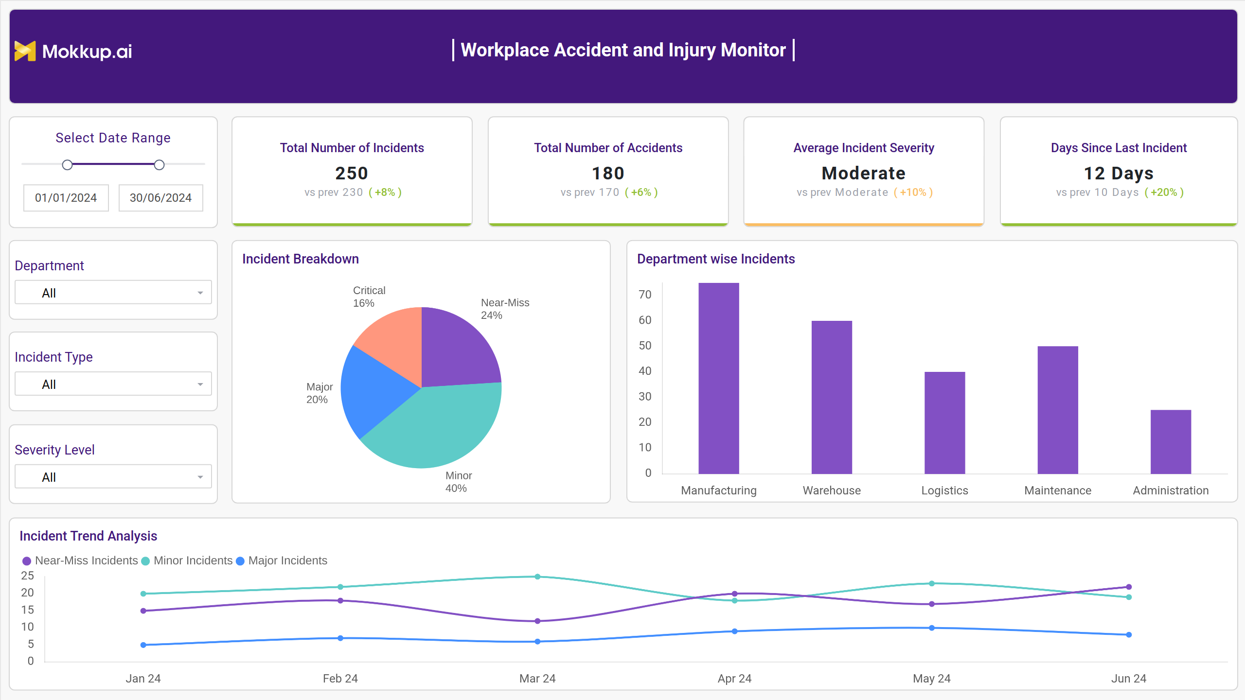The width and height of the screenshot is (1245, 700).
Task: Click the Logistics axis label
Action: [944, 490]
